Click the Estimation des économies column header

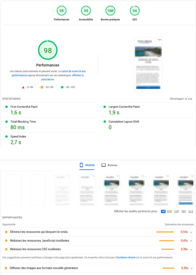tap(179, 225)
